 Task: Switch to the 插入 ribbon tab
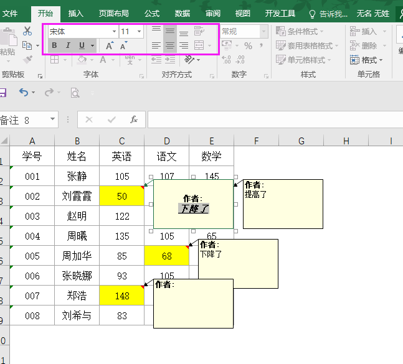click(x=76, y=13)
